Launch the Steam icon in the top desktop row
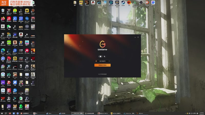Screen dimensions: 205x115 click(123, 3)
